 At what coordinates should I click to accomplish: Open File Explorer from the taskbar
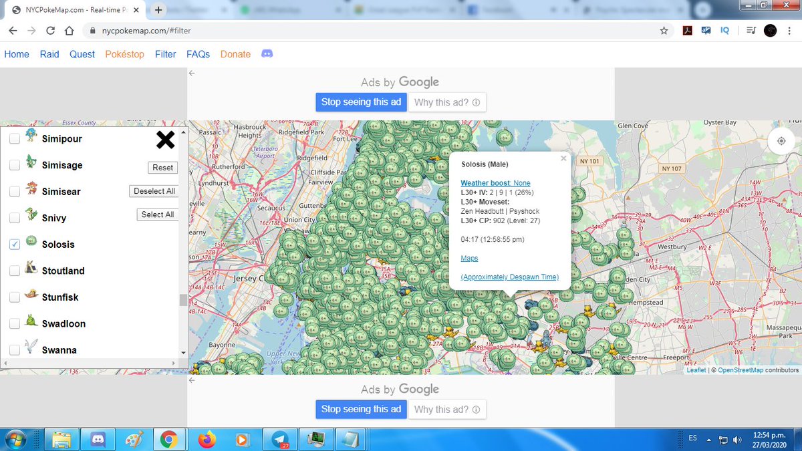click(x=61, y=439)
